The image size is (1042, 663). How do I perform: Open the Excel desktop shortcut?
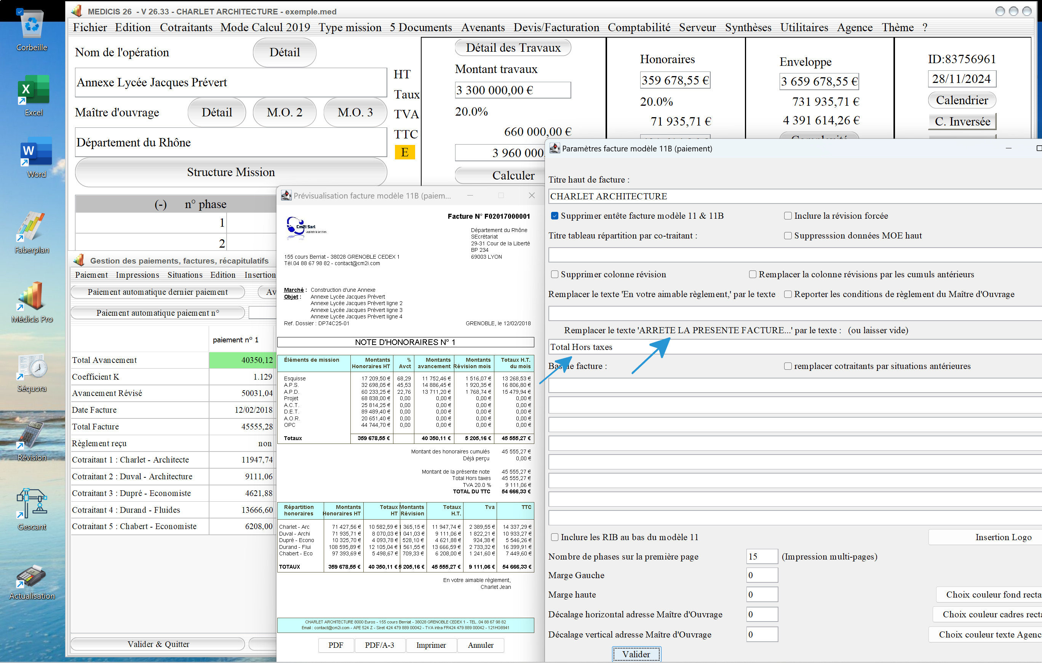[x=33, y=95]
